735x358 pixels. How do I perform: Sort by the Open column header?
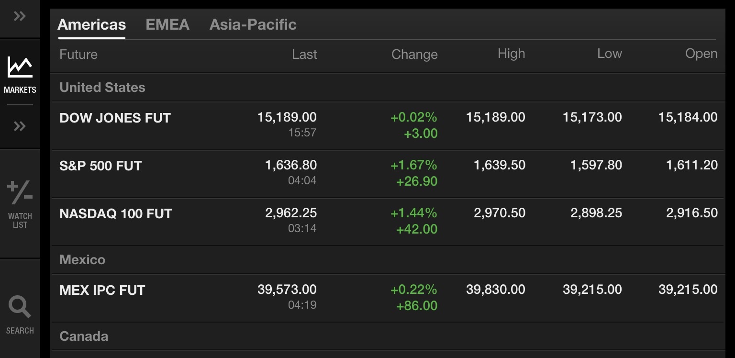point(701,54)
